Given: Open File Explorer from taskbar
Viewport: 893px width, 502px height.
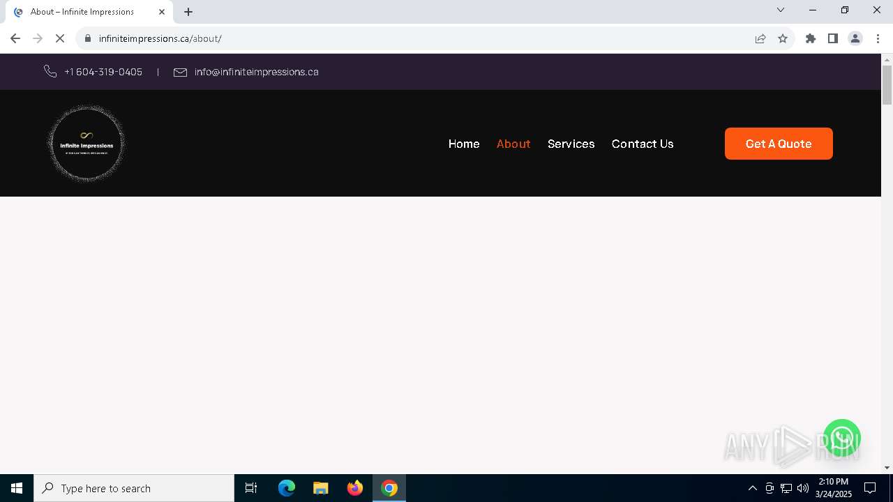Looking at the screenshot, I should (x=321, y=488).
